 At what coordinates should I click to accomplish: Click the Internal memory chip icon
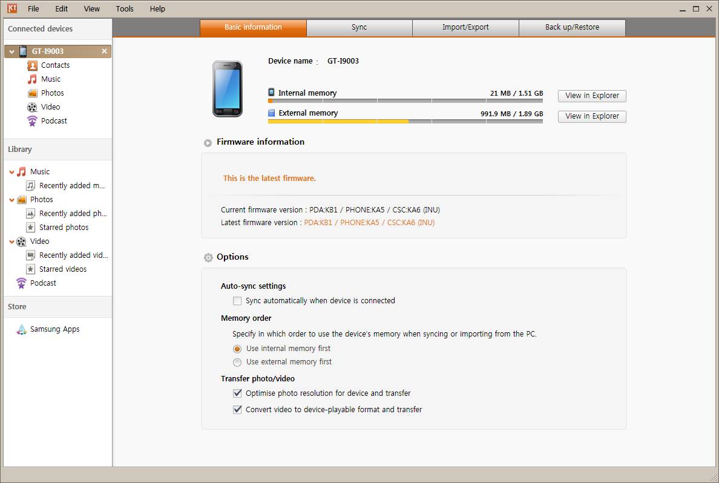272,92
